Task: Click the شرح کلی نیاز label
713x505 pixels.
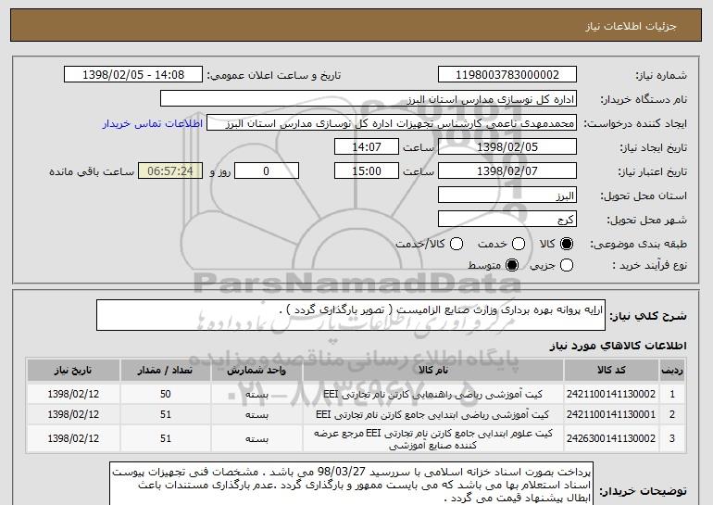Action: coord(648,316)
